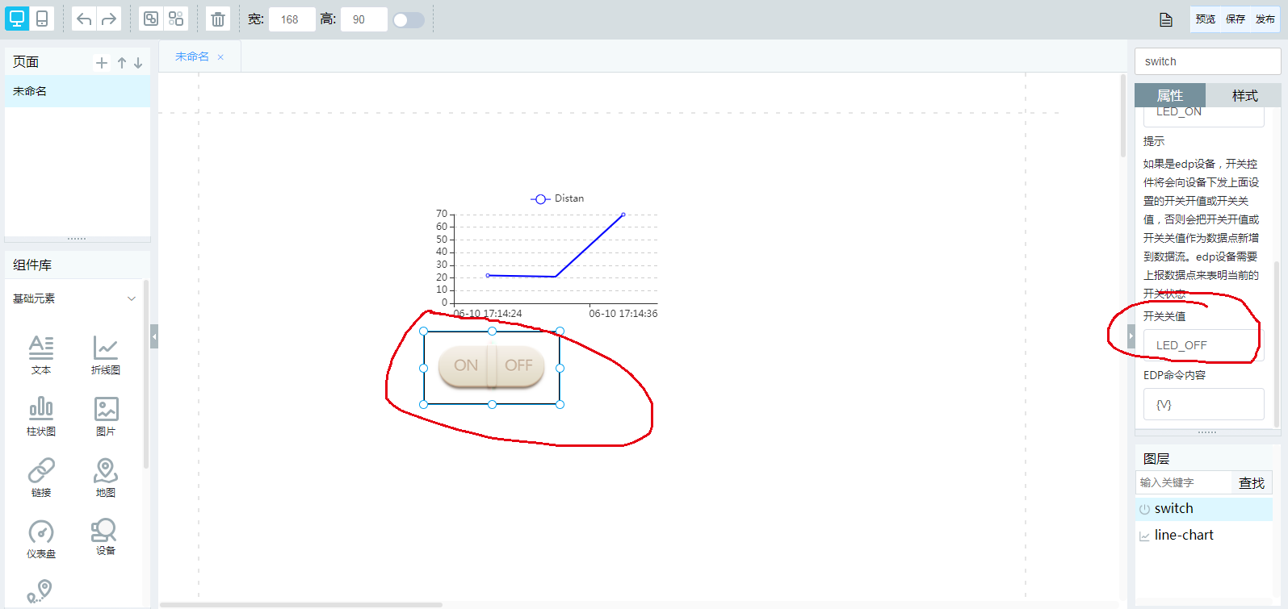Viewport: 1288px width, 609px height.
Task: Add a new page with the plus icon
Action: click(x=101, y=62)
